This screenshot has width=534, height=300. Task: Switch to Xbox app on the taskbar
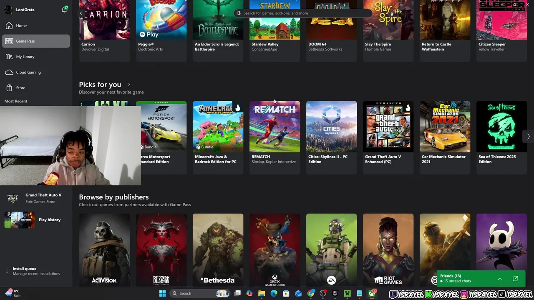[372, 293]
